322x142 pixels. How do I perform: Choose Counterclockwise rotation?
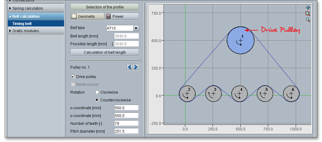point(97,100)
